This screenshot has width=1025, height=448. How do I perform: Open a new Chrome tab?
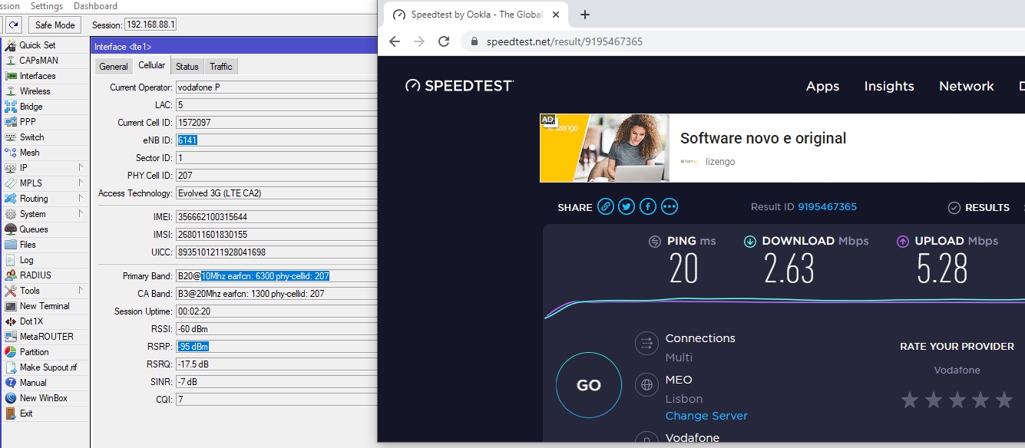[585, 15]
